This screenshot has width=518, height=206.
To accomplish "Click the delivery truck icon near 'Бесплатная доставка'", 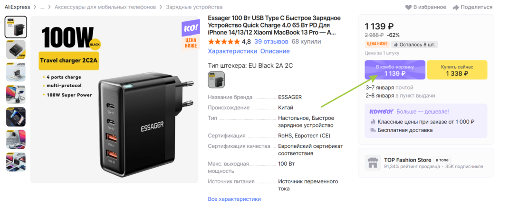I will tap(373, 130).
